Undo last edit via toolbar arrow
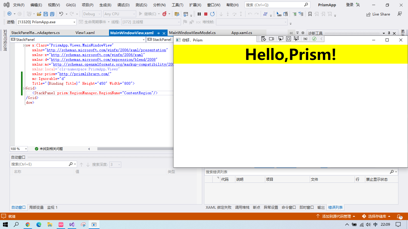 (x=61, y=14)
